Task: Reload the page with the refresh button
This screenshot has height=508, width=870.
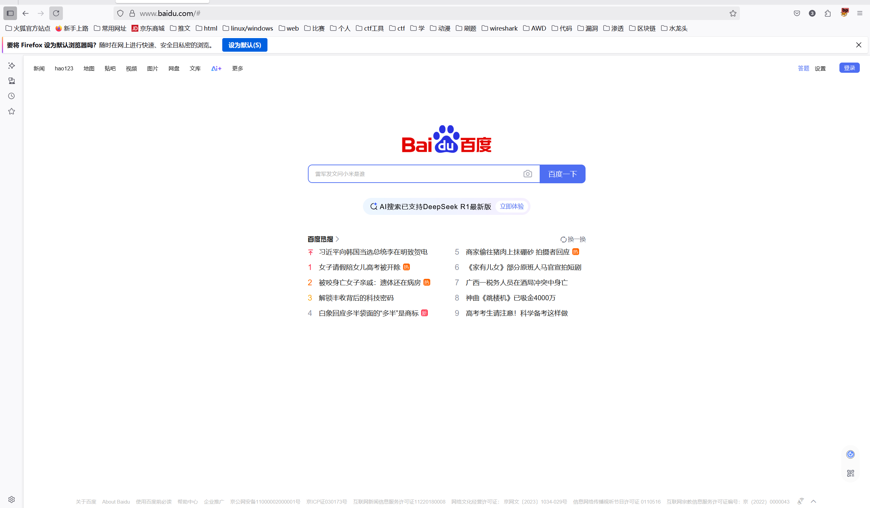Action: coord(56,13)
